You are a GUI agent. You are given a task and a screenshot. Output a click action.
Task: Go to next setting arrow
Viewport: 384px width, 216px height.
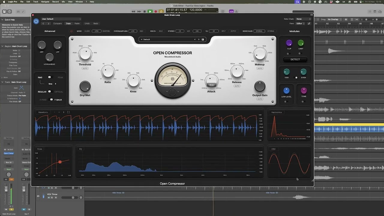coord(49,23)
